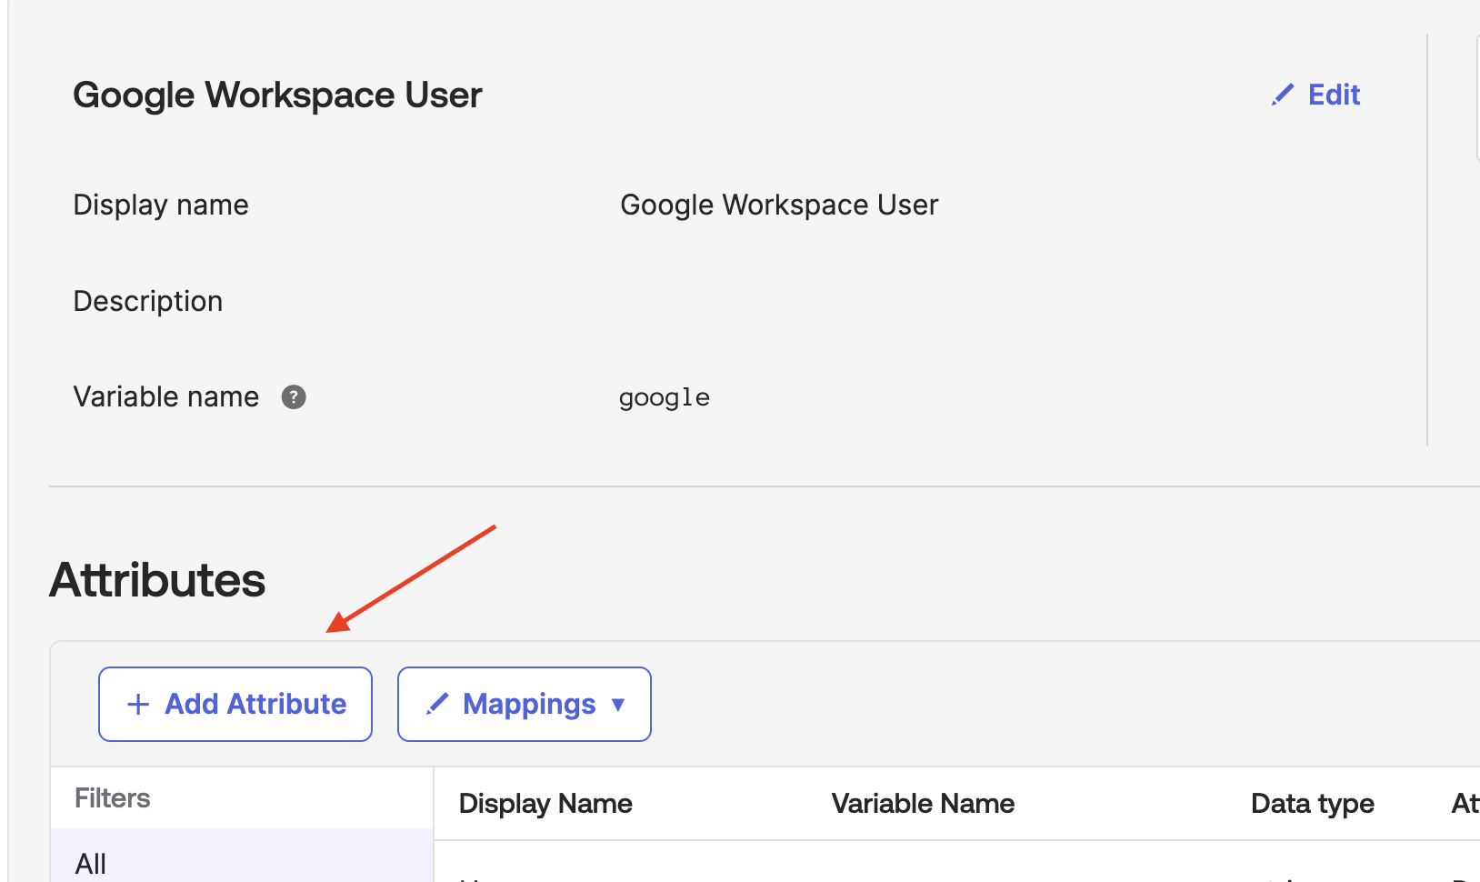Screen dimensions: 1480x882
Task: Click the pencil icon next to Edit
Action: point(1283,95)
